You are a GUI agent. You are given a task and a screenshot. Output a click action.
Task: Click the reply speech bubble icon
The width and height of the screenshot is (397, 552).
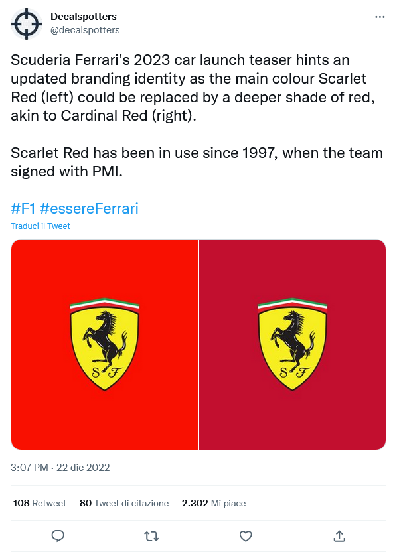58,536
